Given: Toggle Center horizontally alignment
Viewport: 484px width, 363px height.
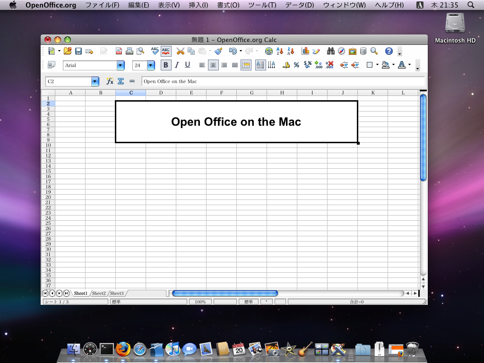Looking at the screenshot, I should click(x=213, y=65).
